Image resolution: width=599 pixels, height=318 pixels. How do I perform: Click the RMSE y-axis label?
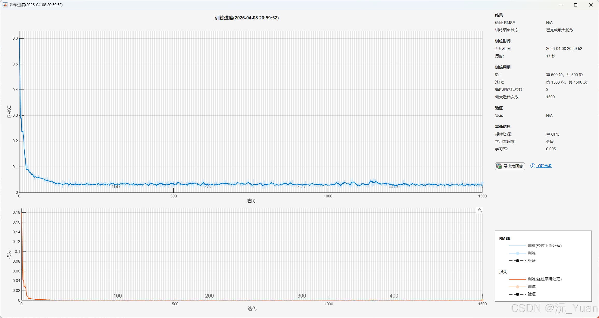pos(9,112)
